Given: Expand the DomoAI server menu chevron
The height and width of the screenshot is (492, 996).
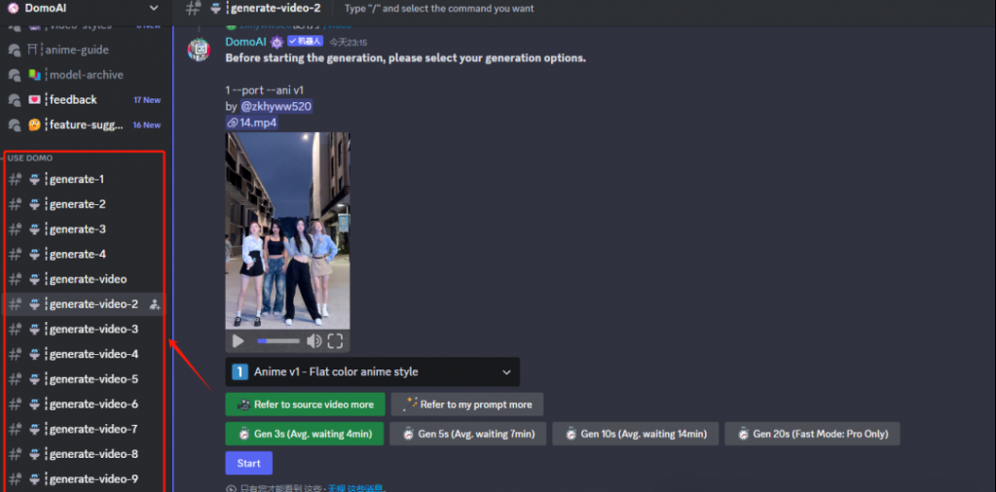Looking at the screenshot, I should tap(153, 8).
